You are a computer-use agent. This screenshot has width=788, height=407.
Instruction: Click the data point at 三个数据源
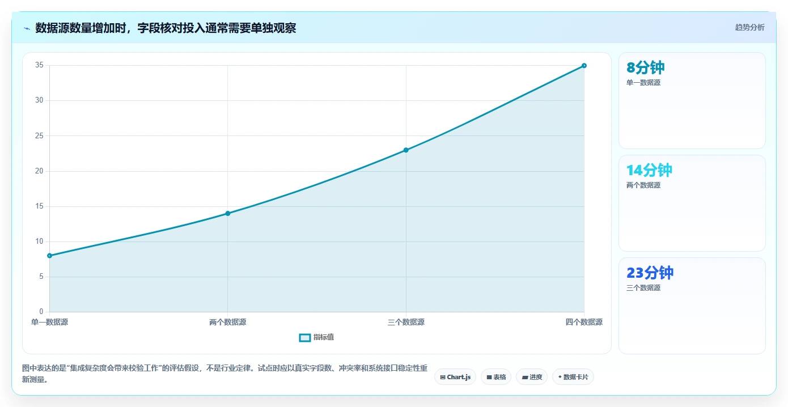406,150
